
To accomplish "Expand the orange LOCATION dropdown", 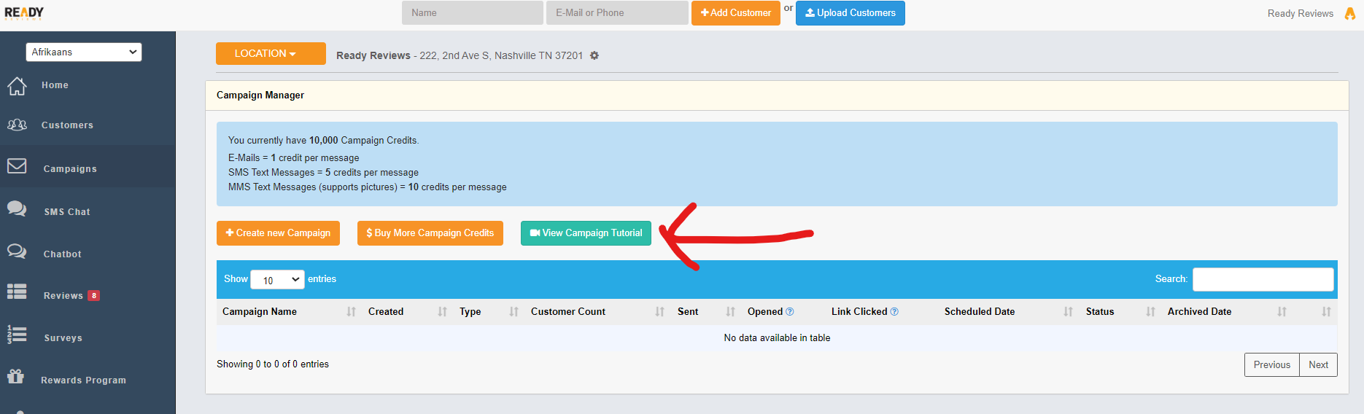I will (x=271, y=54).
